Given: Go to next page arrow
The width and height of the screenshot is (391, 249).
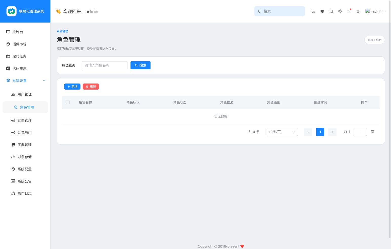Looking at the screenshot, I should (332, 132).
